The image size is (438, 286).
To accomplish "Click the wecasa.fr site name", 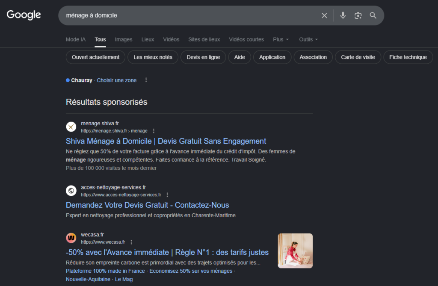I will click(x=92, y=235).
